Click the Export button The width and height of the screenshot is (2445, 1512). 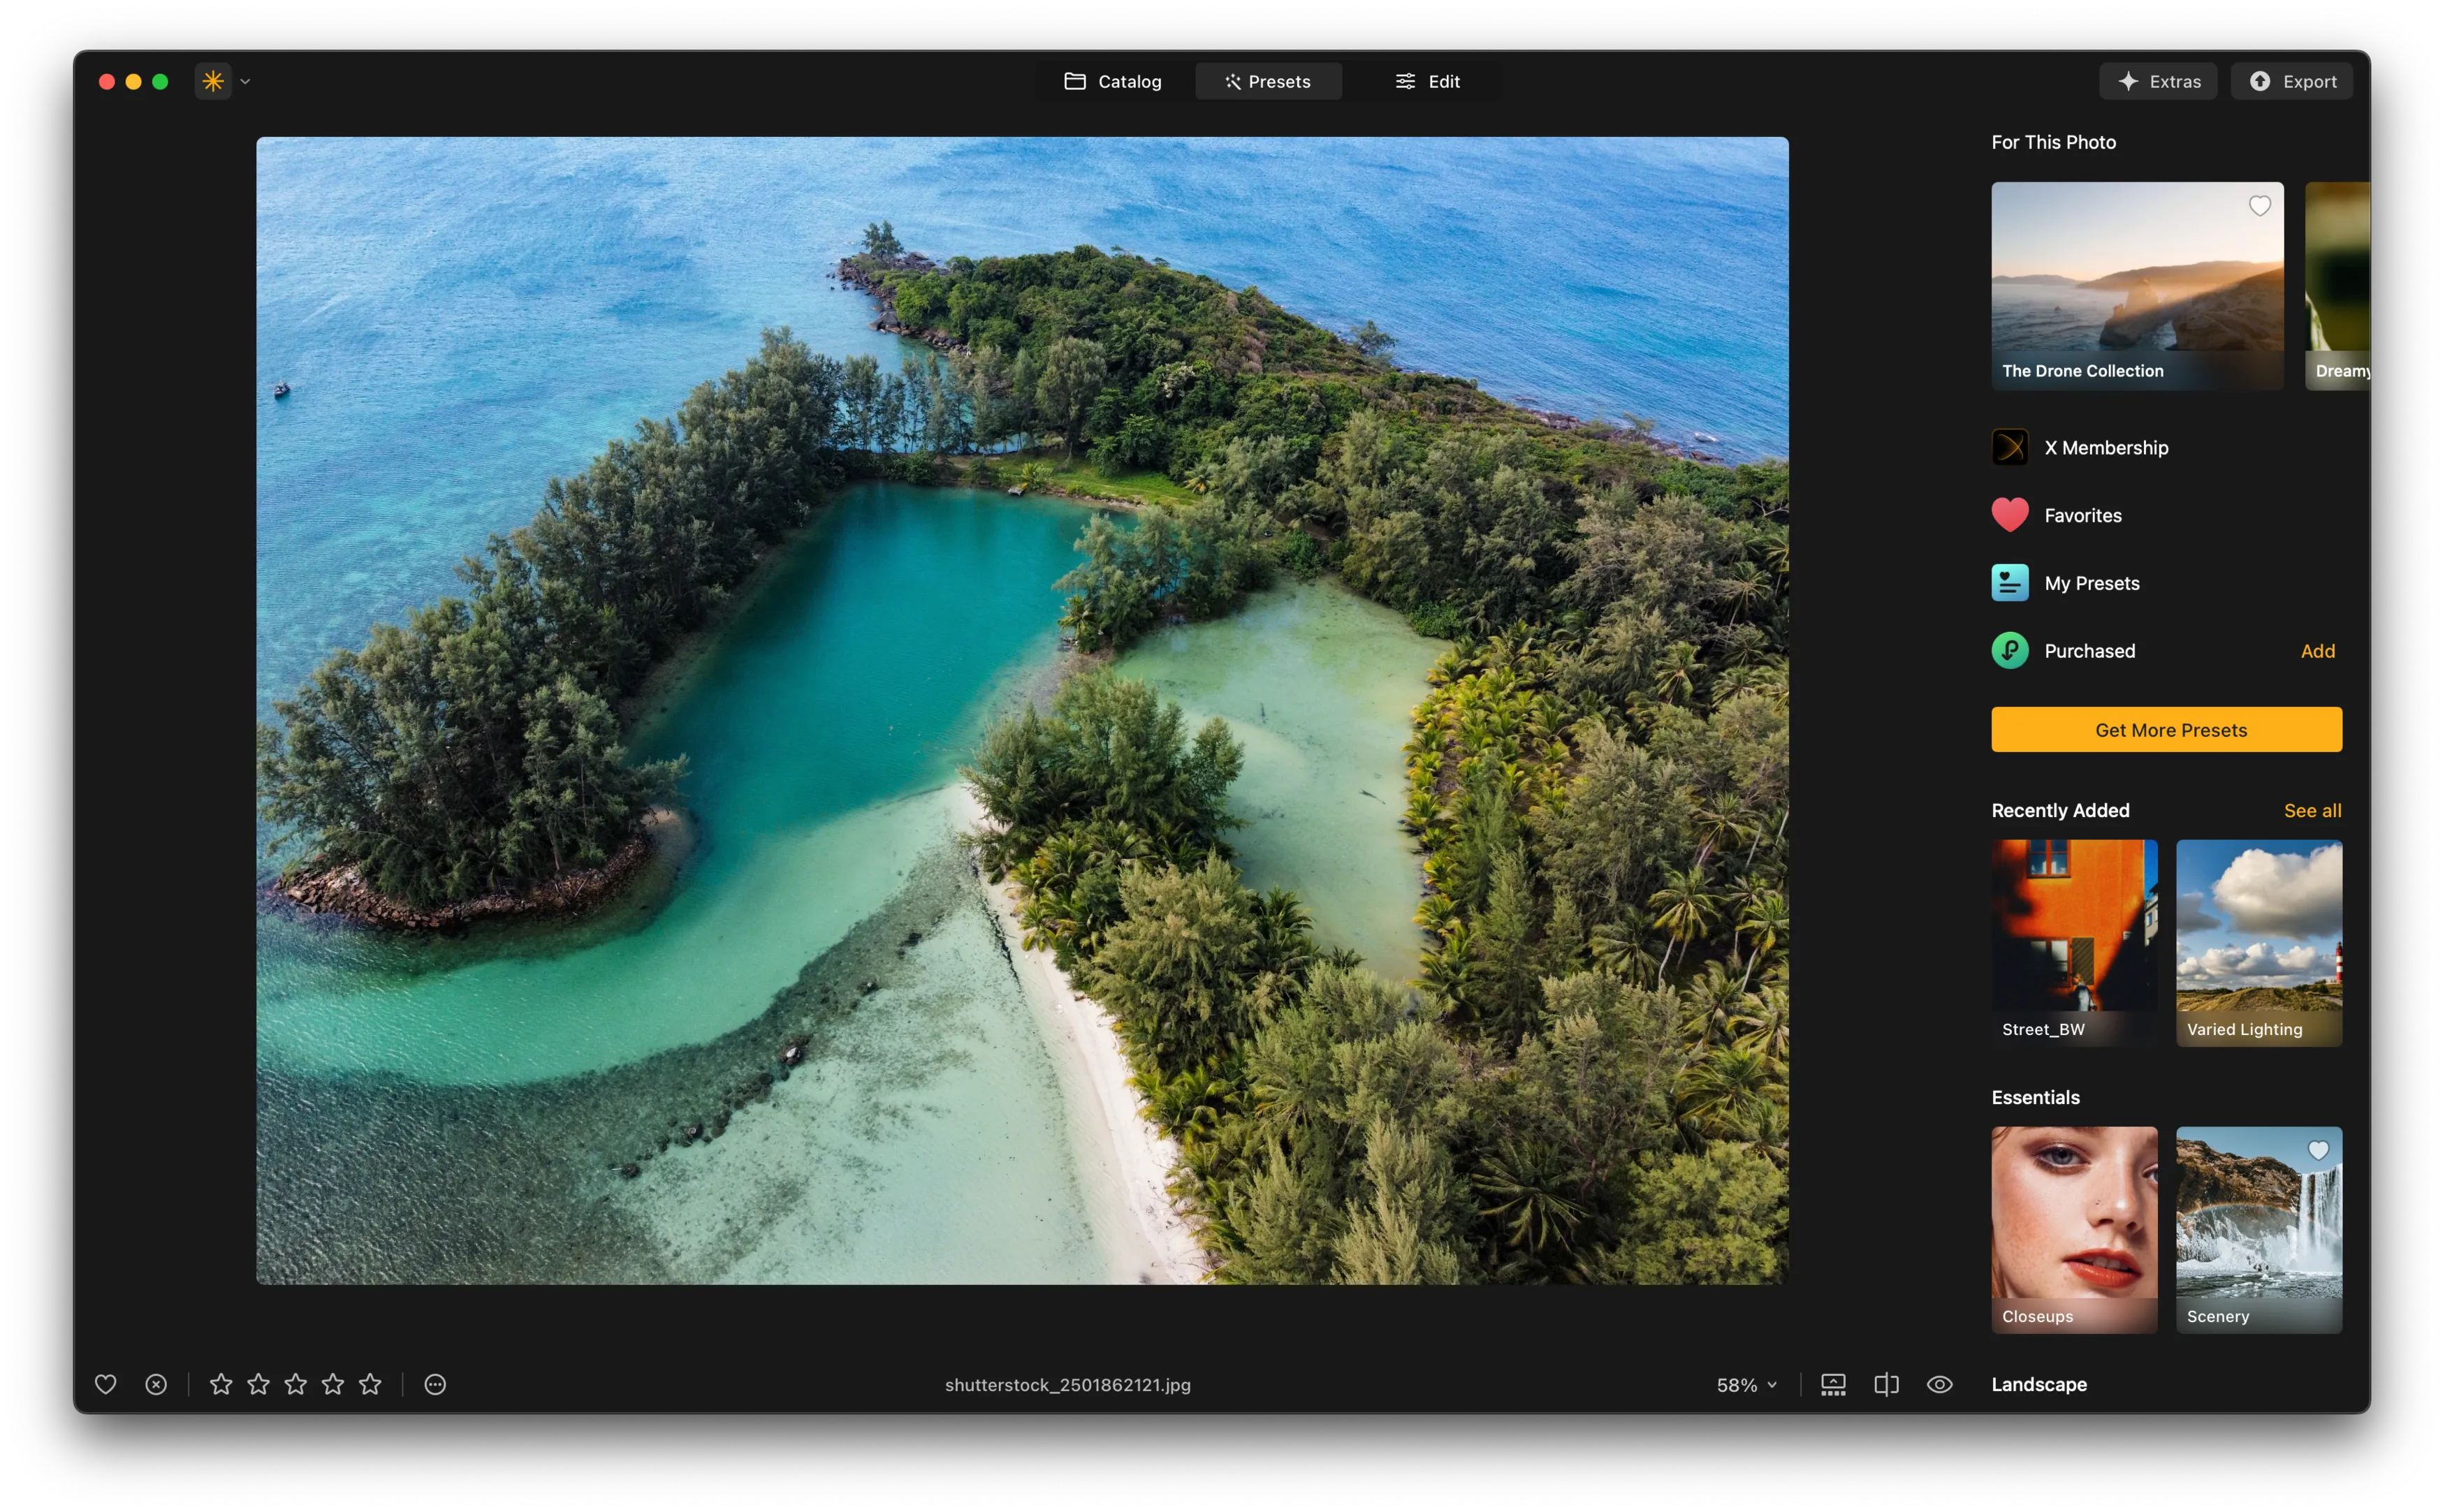(x=2292, y=81)
